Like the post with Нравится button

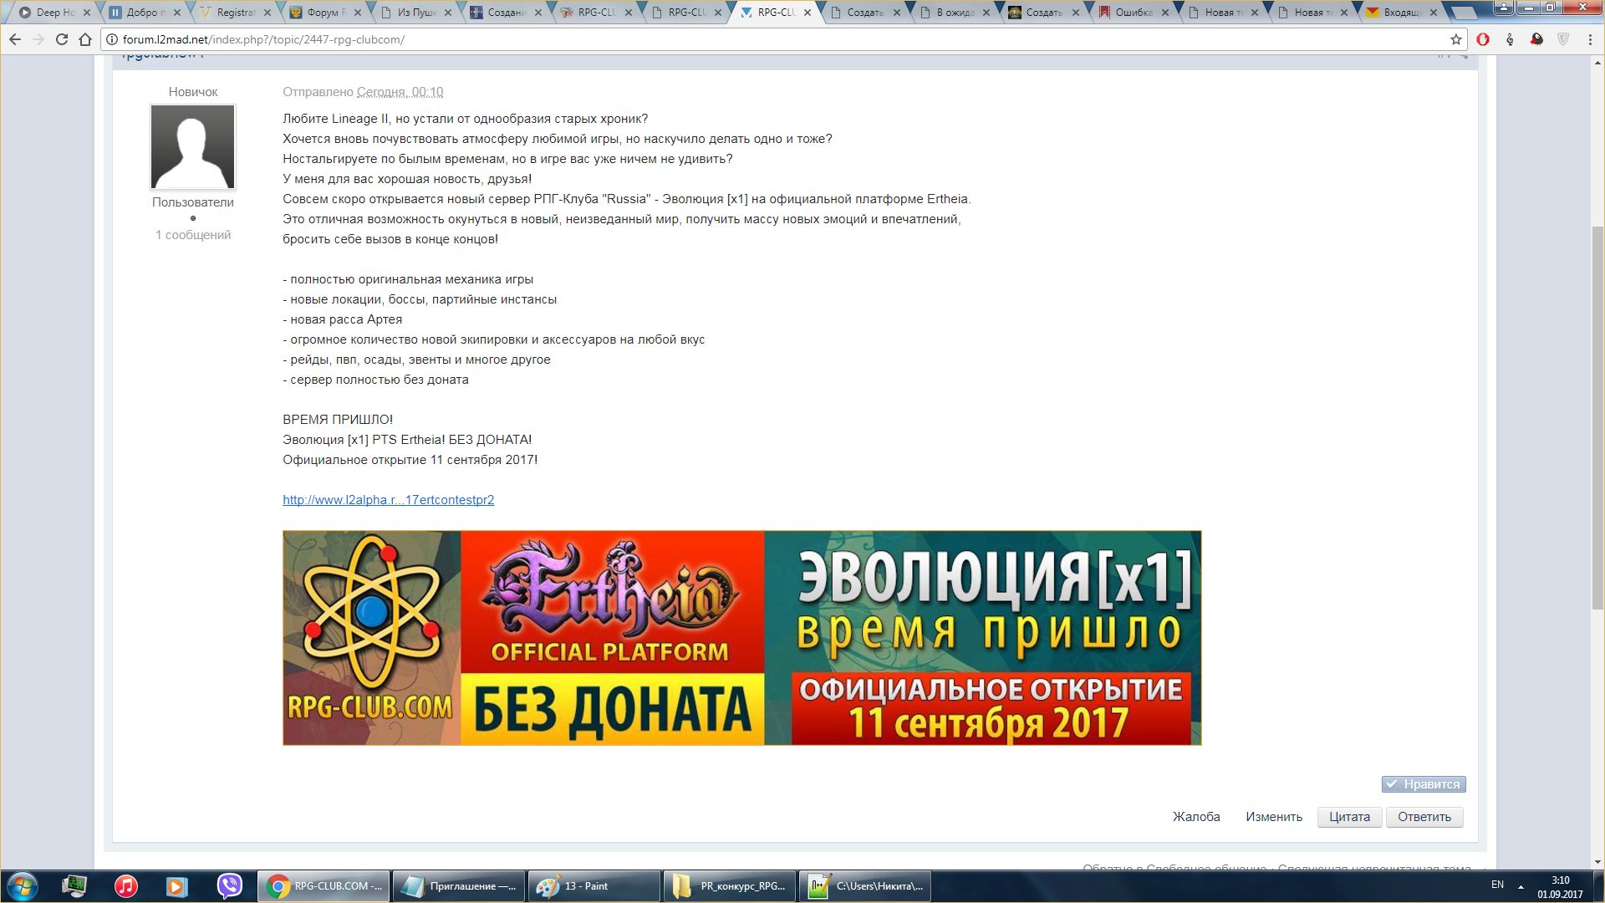(1424, 784)
